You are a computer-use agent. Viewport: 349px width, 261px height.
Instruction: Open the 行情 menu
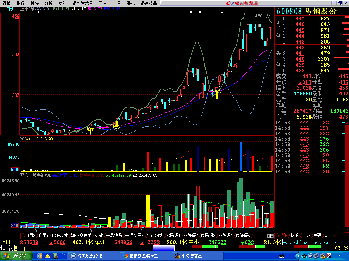tap(7, 3)
